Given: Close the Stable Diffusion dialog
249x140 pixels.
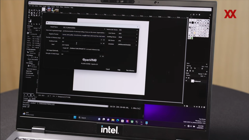Looking at the screenshot, I should 138,27.
